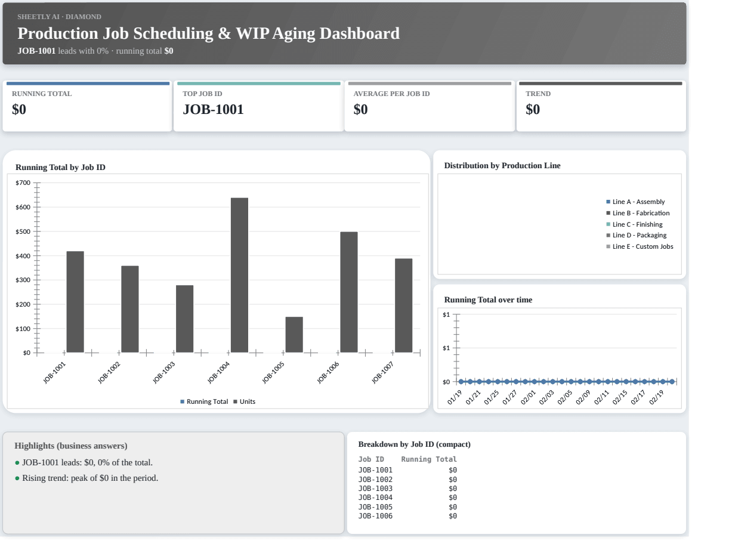The width and height of the screenshot is (732, 550).
Task: Click the 'SHEETLY AI · DIAMOND' header label
Action: pyautogui.click(x=59, y=16)
